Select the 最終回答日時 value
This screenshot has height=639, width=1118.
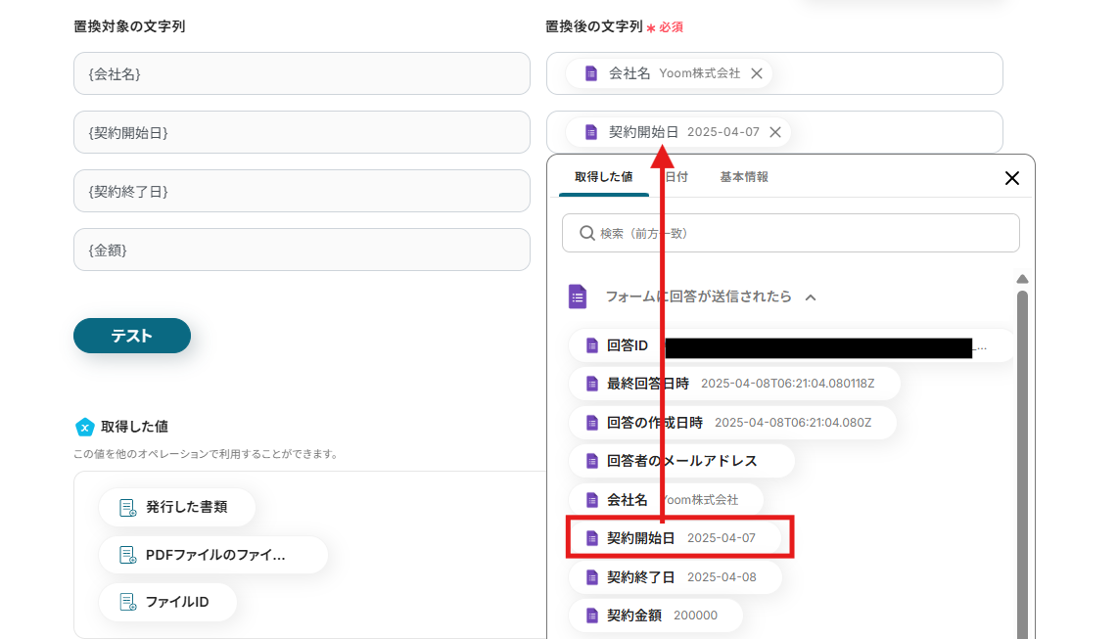pos(734,384)
